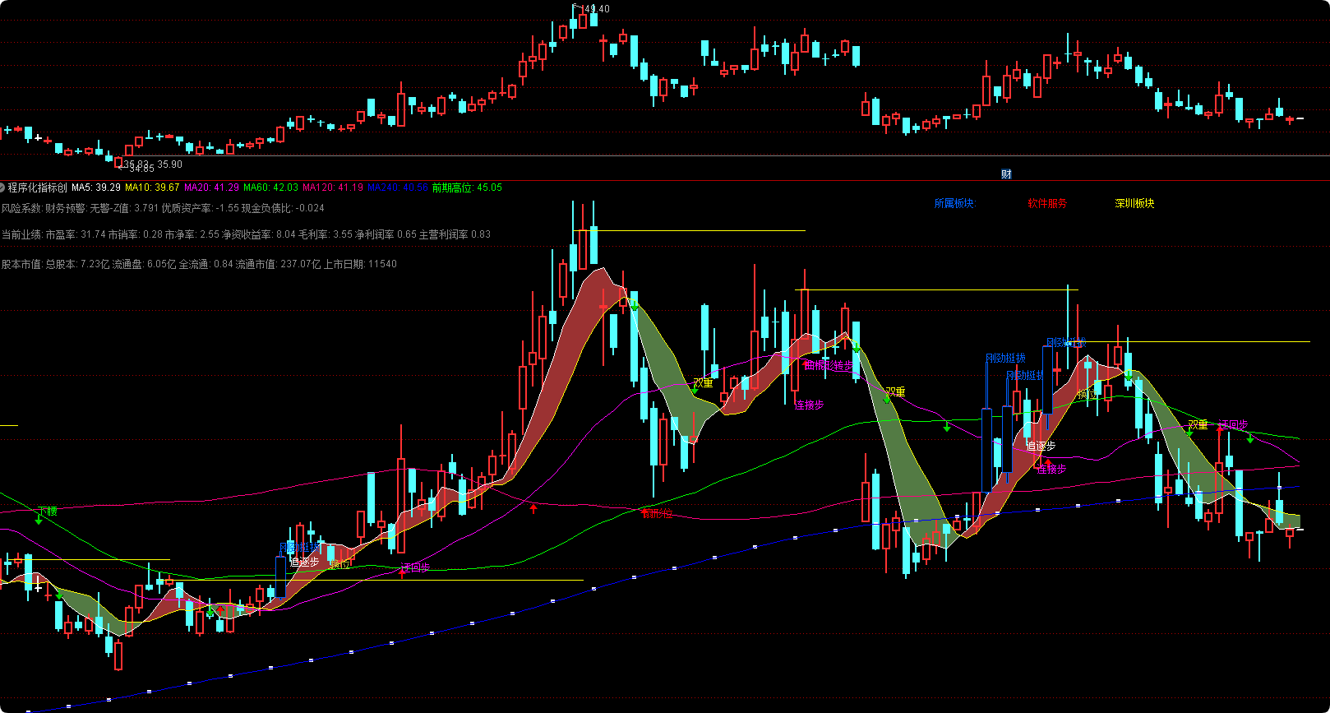Click the 当前业绩 performance row
Image resolution: width=1330 pixels, height=713 pixels.
coord(246,234)
